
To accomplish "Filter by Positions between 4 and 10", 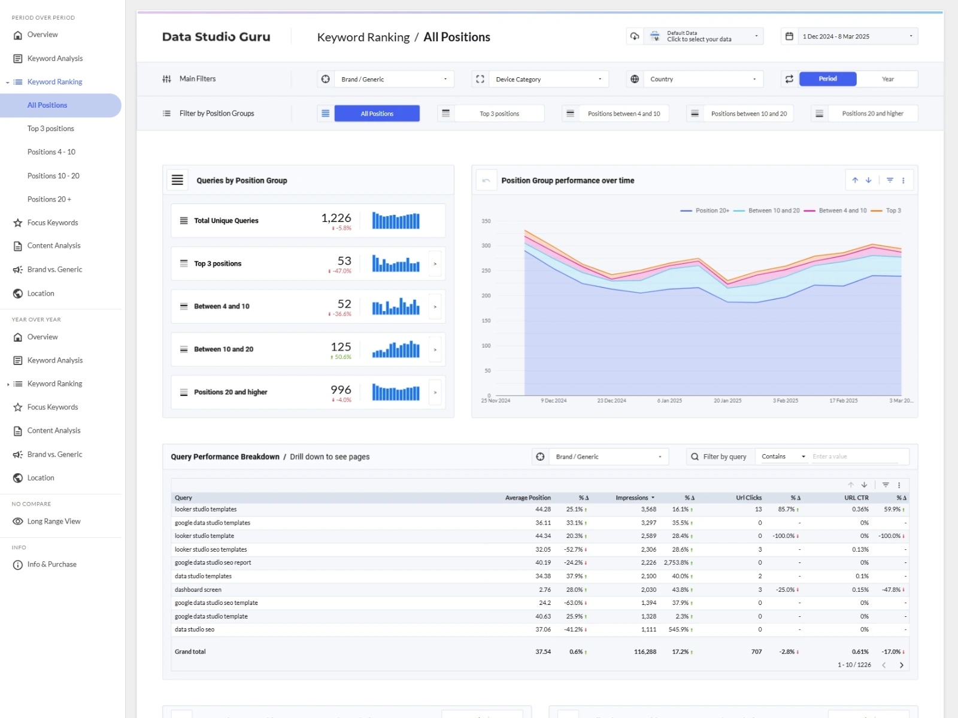I will (623, 114).
